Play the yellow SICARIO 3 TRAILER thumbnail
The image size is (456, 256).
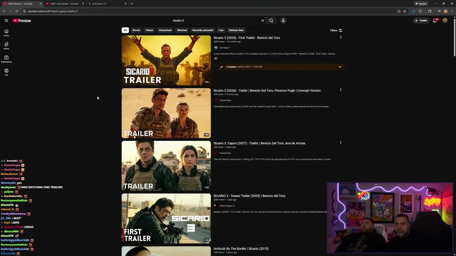[166, 60]
